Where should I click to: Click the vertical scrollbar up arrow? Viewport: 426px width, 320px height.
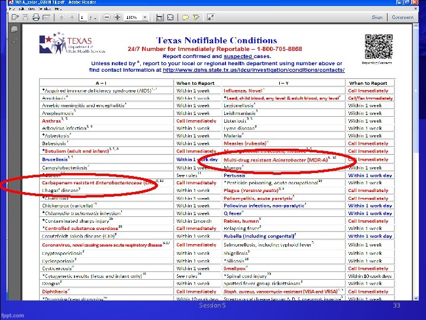coord(416,25)
